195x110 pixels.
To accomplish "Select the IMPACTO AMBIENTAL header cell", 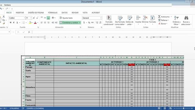I will [76, 63].
